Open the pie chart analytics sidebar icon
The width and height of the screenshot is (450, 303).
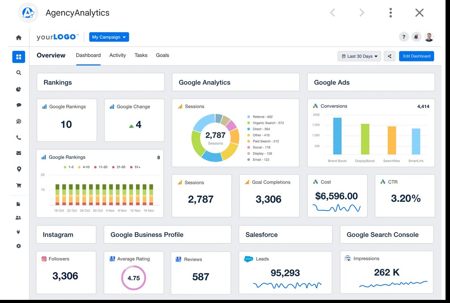click(x=19, y=89)
